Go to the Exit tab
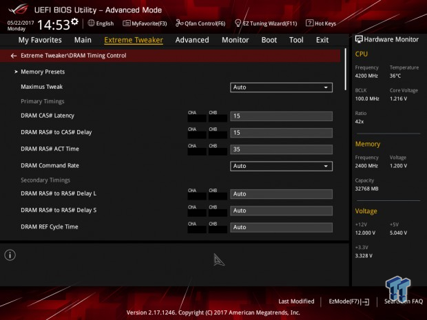The image size is (427, 320). (322, 40)
